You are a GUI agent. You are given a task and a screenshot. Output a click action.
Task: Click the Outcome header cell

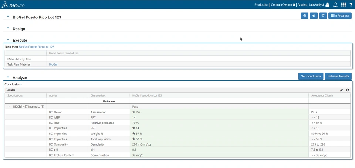tap(109, 101)
